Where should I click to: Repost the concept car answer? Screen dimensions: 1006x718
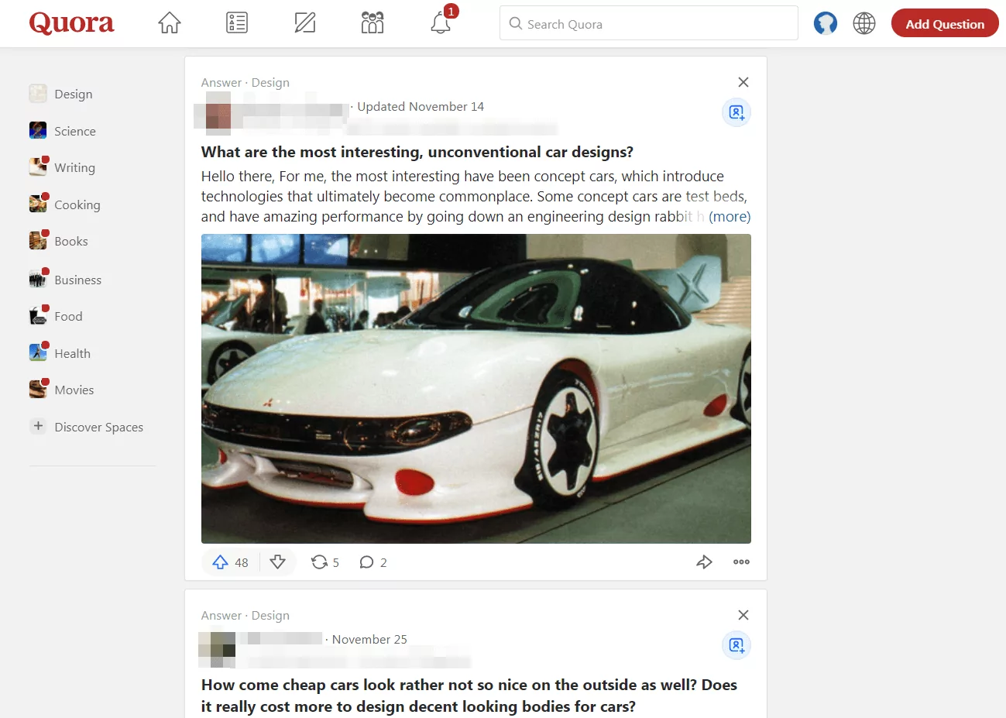click(318, 562)
